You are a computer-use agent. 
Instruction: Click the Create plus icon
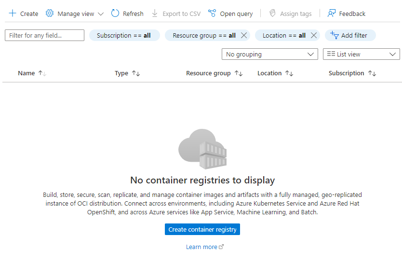click(x=13, y=14)
